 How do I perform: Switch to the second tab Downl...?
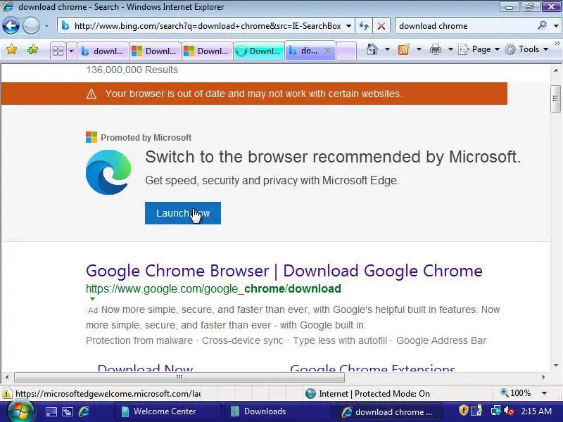(x=156, y=51)
